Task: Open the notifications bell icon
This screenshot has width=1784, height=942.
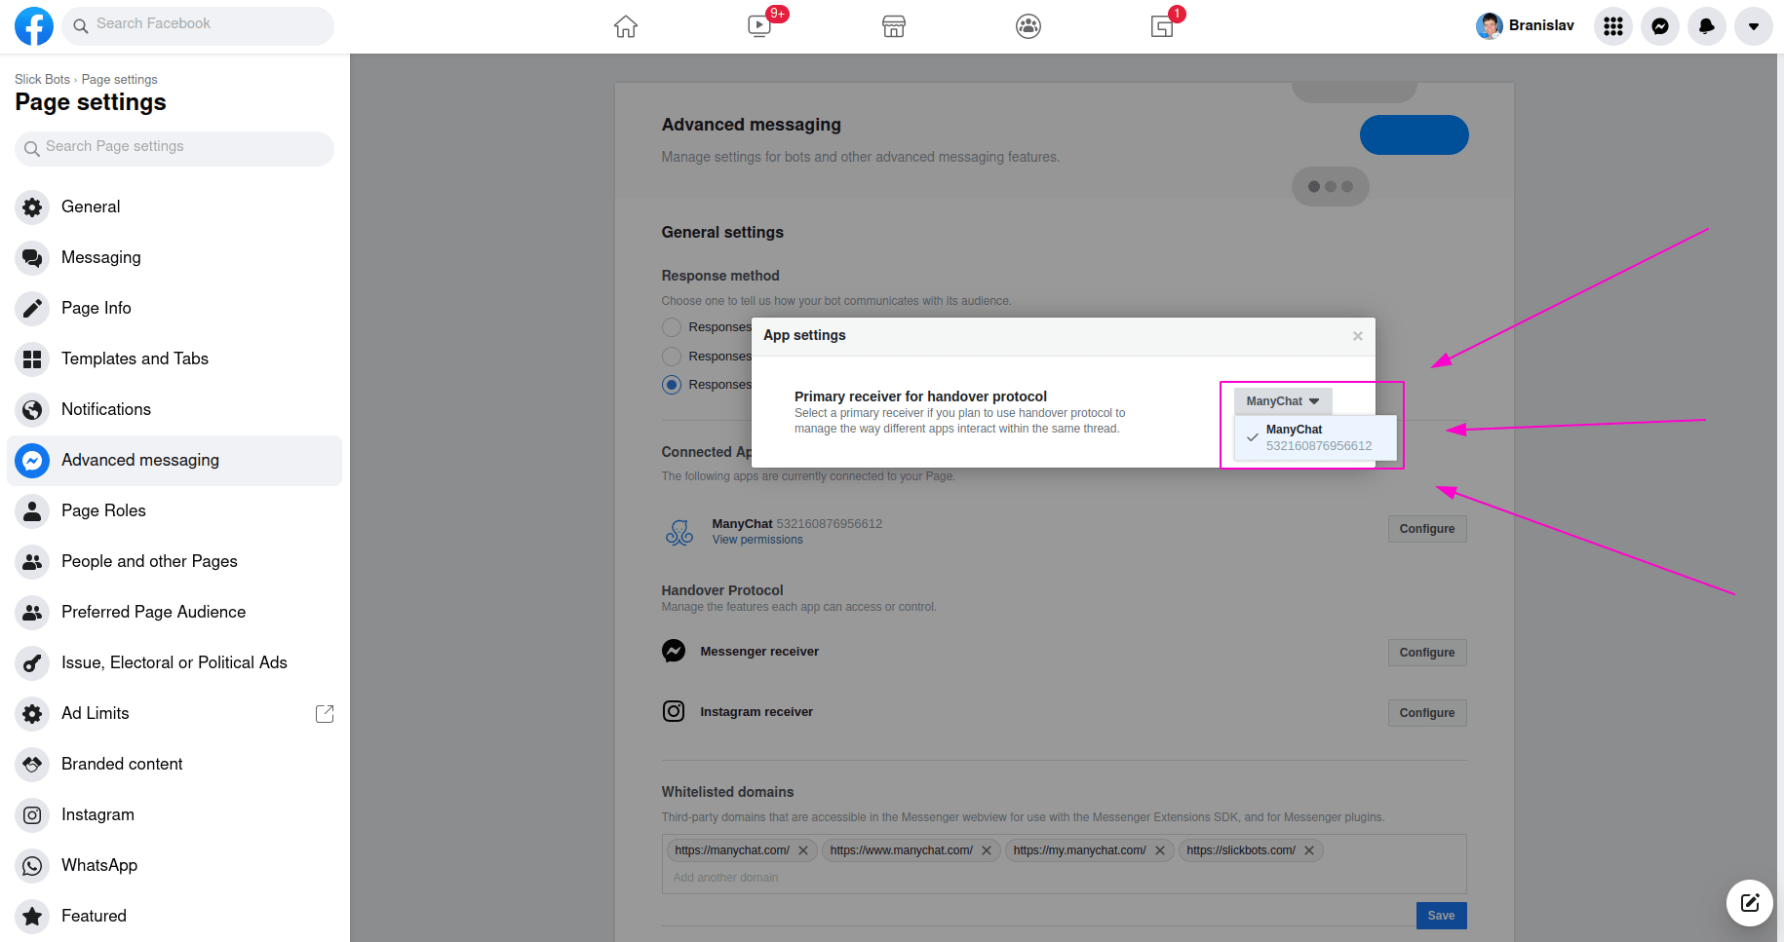Action: pyautogui.click(x=1707, y=26)
